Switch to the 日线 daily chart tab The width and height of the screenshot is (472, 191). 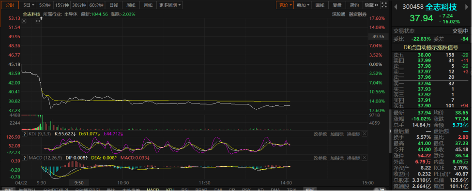pyautogui.click(x=114, y=5)
